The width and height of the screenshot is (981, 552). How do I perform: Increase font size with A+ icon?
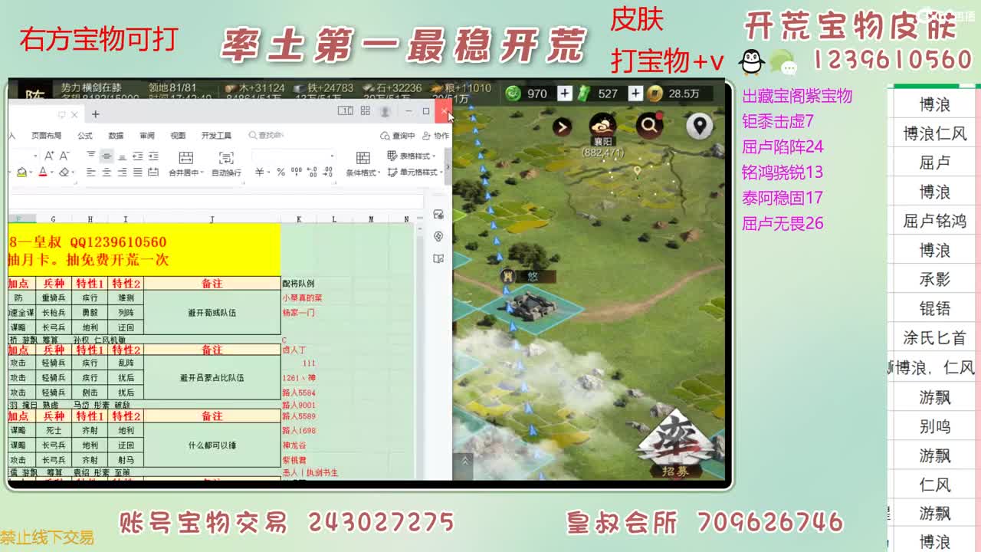click(49, 156)
